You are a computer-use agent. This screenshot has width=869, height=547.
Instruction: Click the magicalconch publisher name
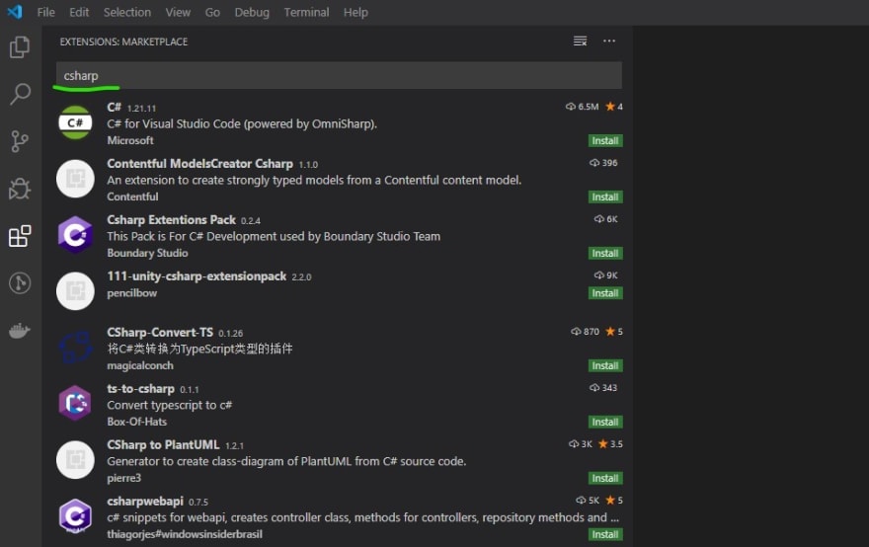coord(140,365)
